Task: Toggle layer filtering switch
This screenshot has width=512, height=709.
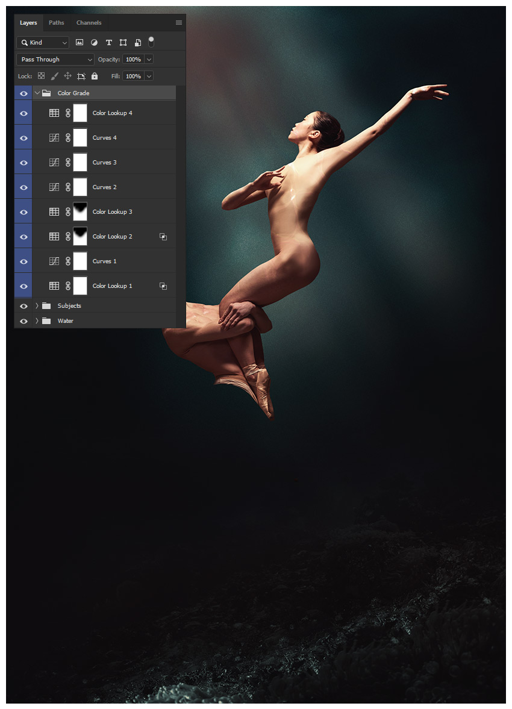Action: pos(151,42)
